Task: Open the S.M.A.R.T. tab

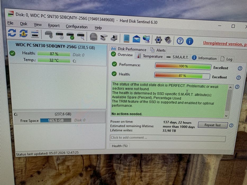Action: 177,57
